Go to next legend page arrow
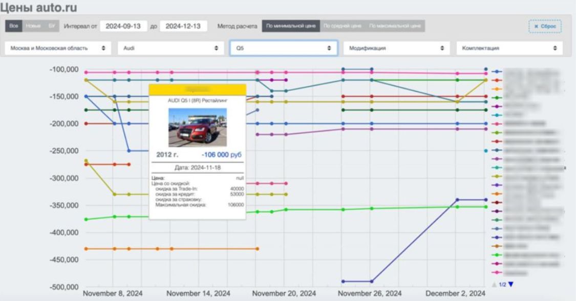This screenshot has width=576, height=301. (510, 285)
